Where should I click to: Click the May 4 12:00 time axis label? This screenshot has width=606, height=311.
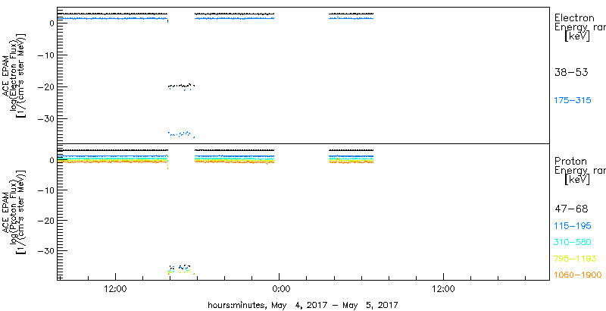tap(115, 289)
